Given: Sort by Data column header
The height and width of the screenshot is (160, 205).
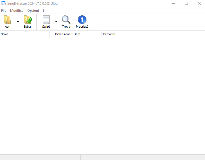Looking at the screenshot, I should [x=87, y=34].
